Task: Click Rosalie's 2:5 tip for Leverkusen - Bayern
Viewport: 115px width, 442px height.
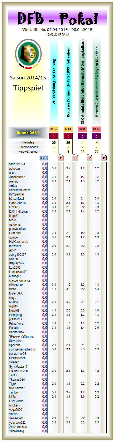Action: point(97,328)
